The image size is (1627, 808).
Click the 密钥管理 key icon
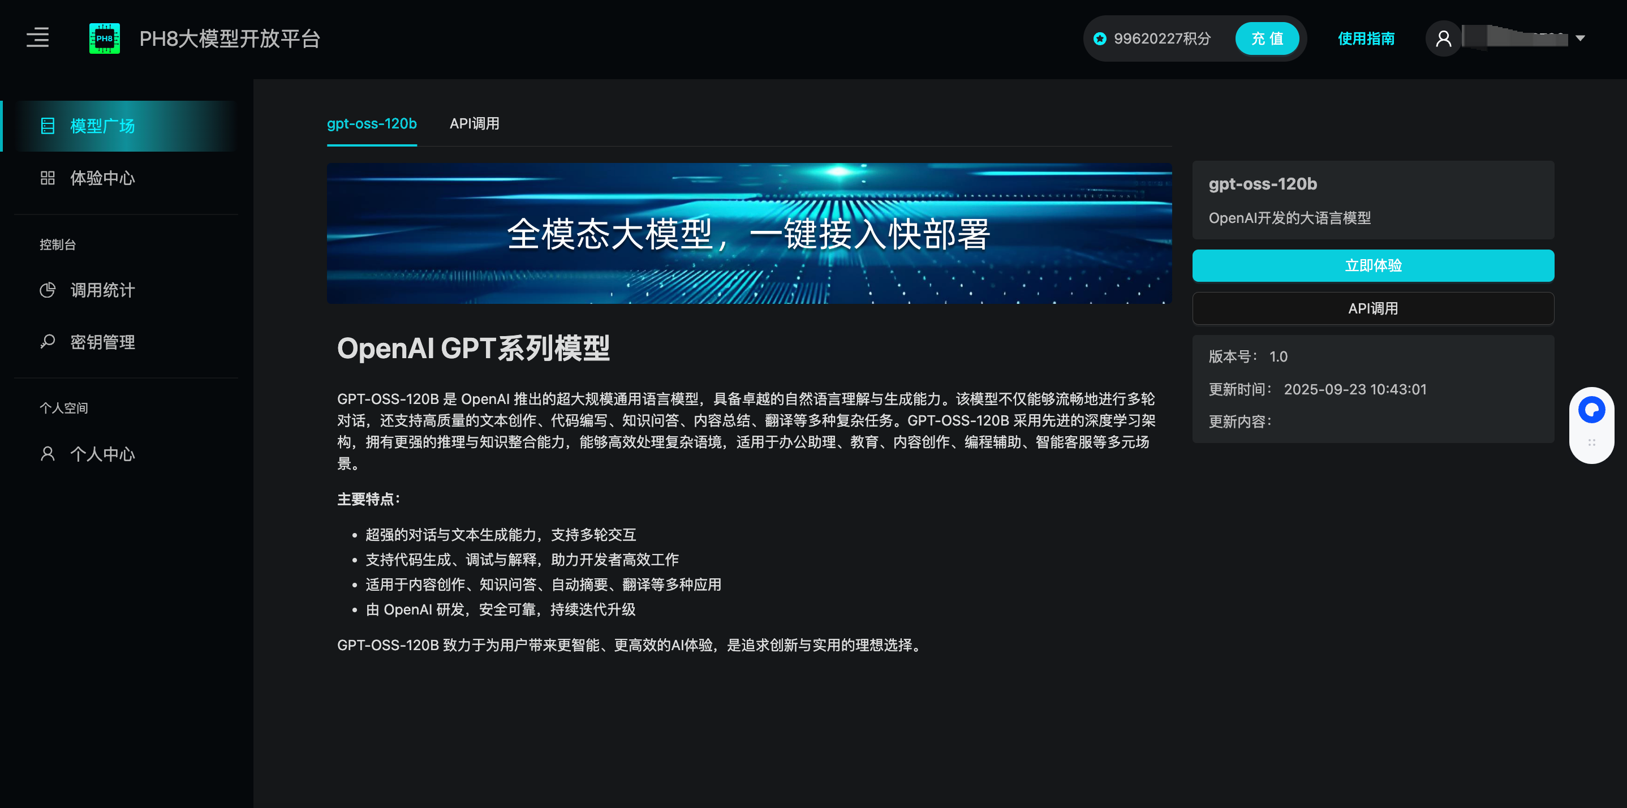(x=48, y=342)
